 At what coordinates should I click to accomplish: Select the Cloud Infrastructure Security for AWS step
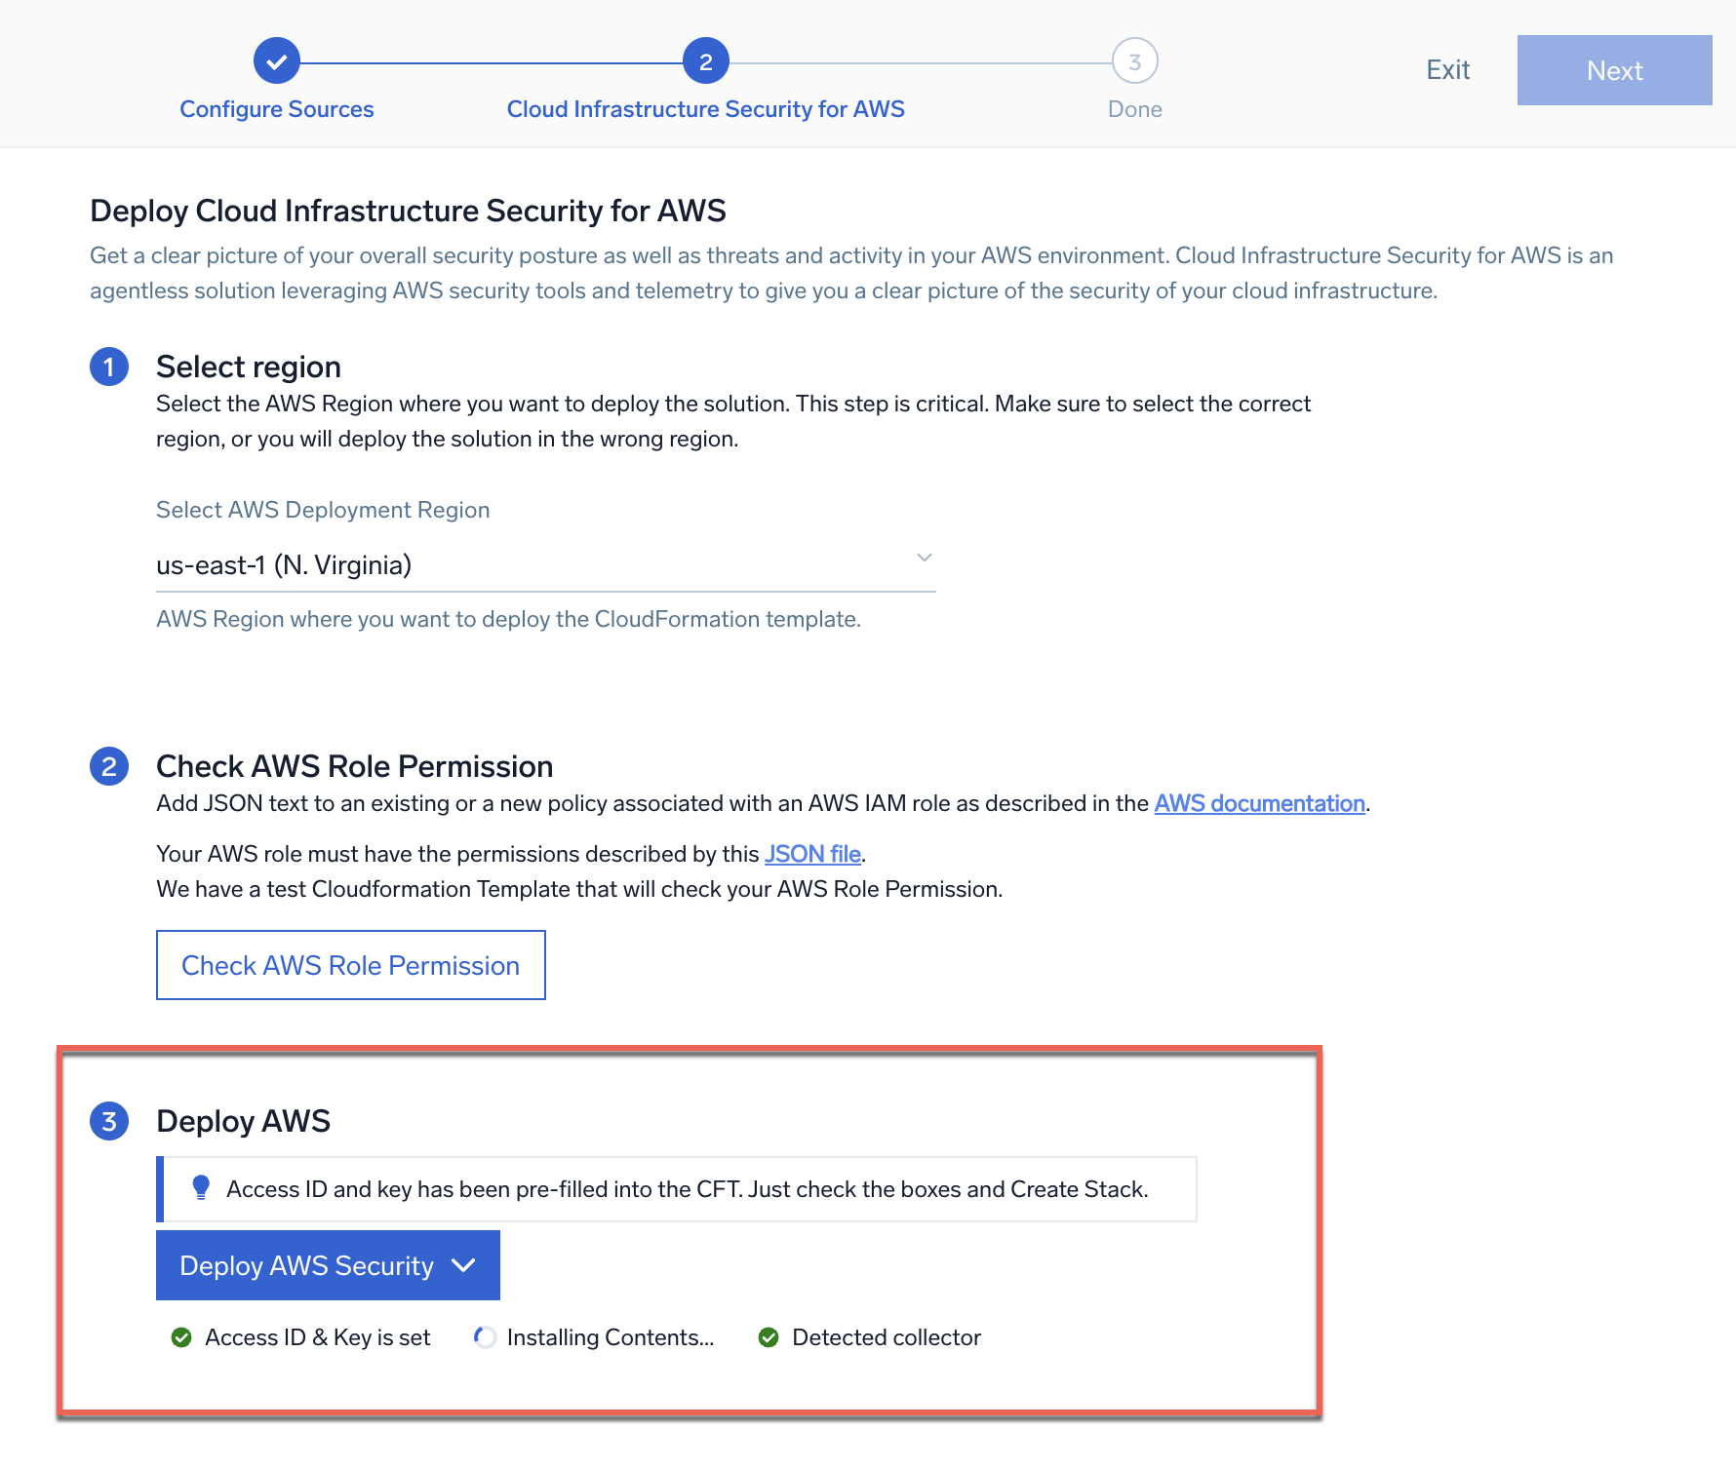(x=705, y=108)
